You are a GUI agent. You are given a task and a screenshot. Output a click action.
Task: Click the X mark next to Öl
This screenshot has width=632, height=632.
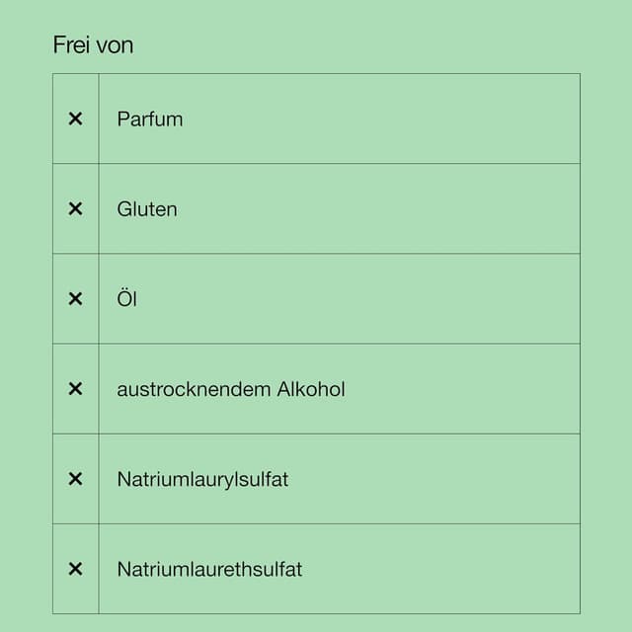point(75,298)
